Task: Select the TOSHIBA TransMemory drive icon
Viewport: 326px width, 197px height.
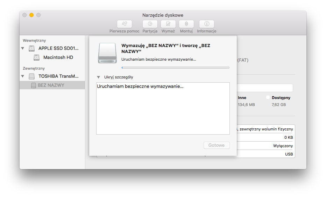Action: click(32, 76)
